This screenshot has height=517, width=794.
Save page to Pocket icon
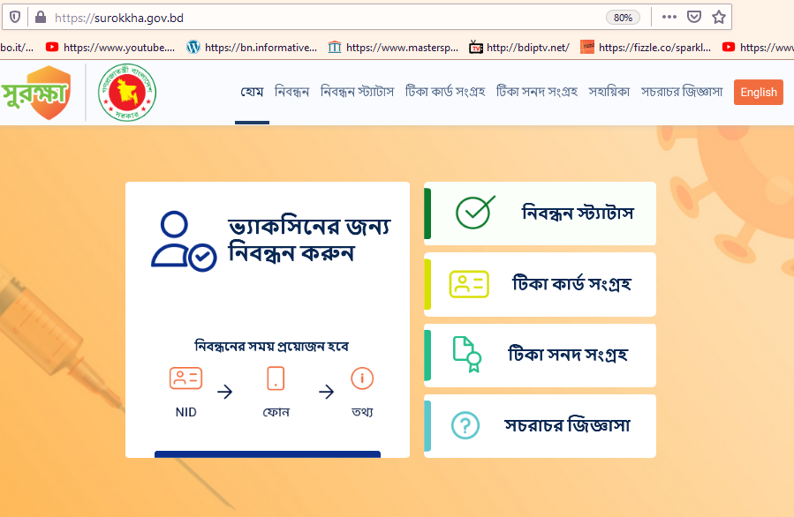(693, 17)
